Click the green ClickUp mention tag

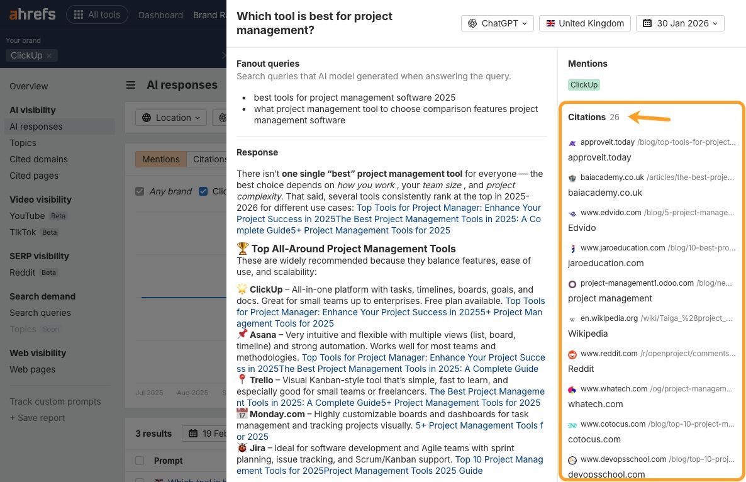(x=584, y=84)
